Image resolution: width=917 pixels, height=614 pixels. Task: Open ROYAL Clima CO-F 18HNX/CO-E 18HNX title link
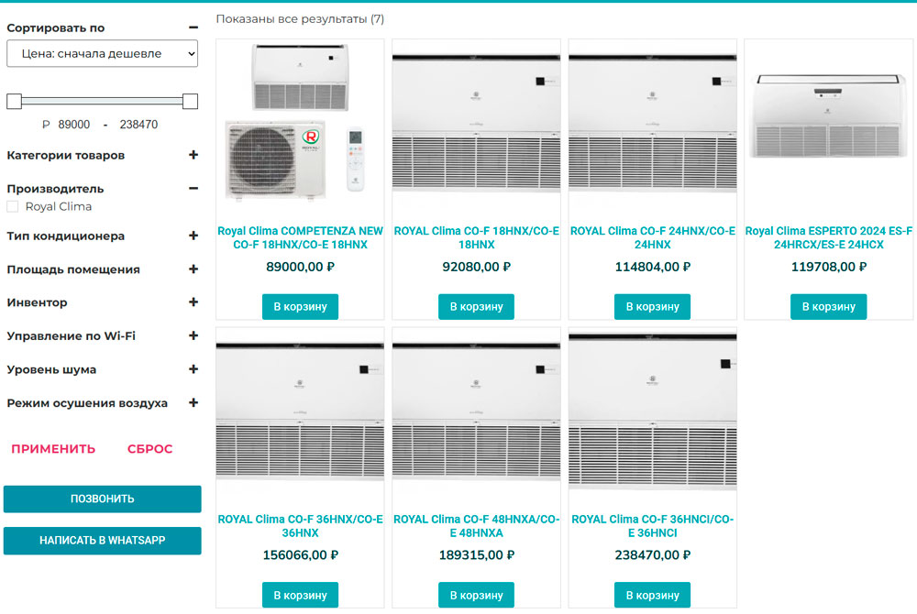click(476, 237)
